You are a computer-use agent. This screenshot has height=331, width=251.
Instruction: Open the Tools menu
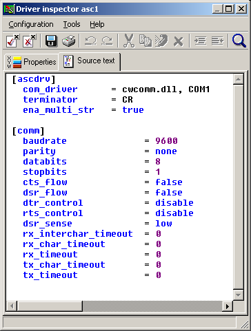(72, 24)
